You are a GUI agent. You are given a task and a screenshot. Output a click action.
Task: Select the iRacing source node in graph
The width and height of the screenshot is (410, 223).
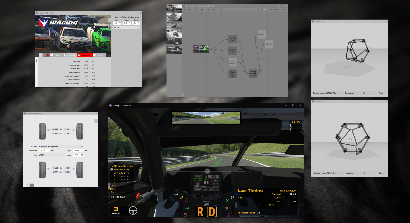click(x=201, y=49)
